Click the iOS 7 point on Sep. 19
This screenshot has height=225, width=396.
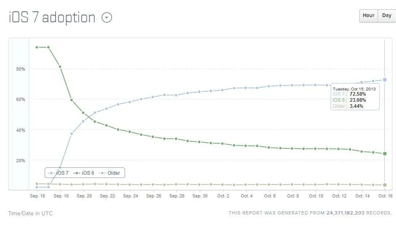[71, 133]
